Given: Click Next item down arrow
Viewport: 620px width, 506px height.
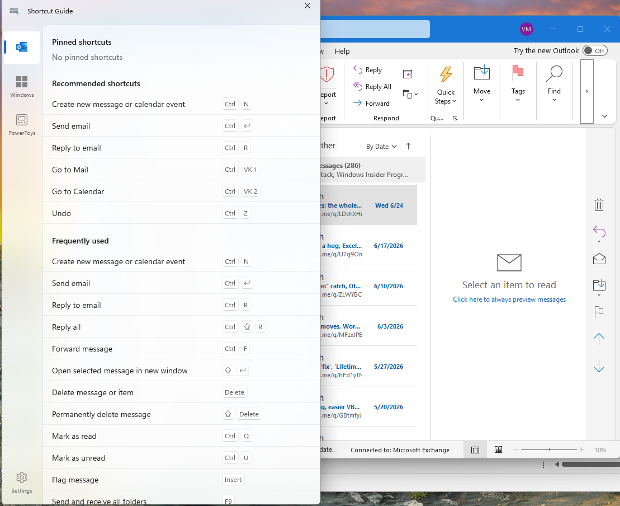Looking at the screenshot, I should (x=599, y=366).
